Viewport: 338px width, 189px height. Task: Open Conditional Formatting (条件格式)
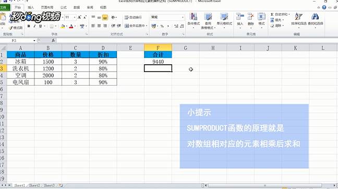coord(194,21)
